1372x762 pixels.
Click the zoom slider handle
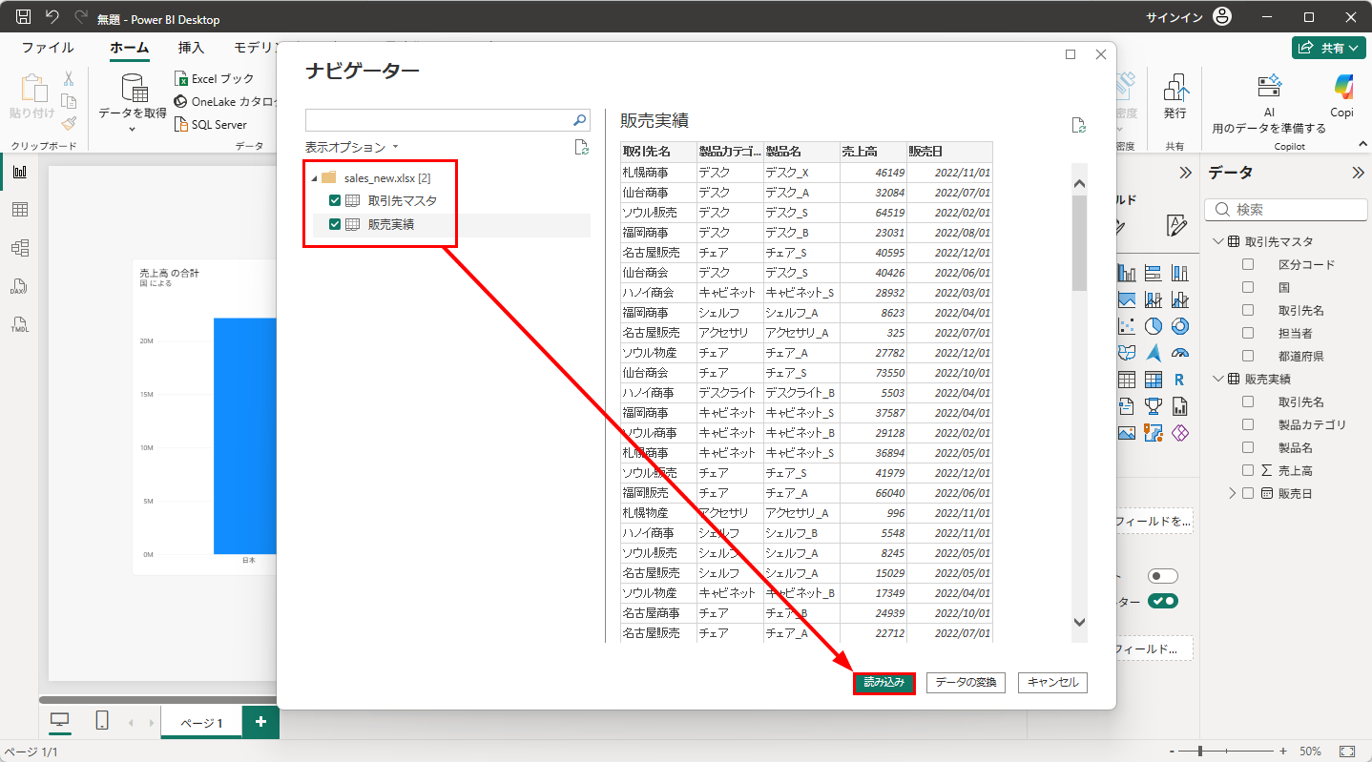tap(1200, 752)
